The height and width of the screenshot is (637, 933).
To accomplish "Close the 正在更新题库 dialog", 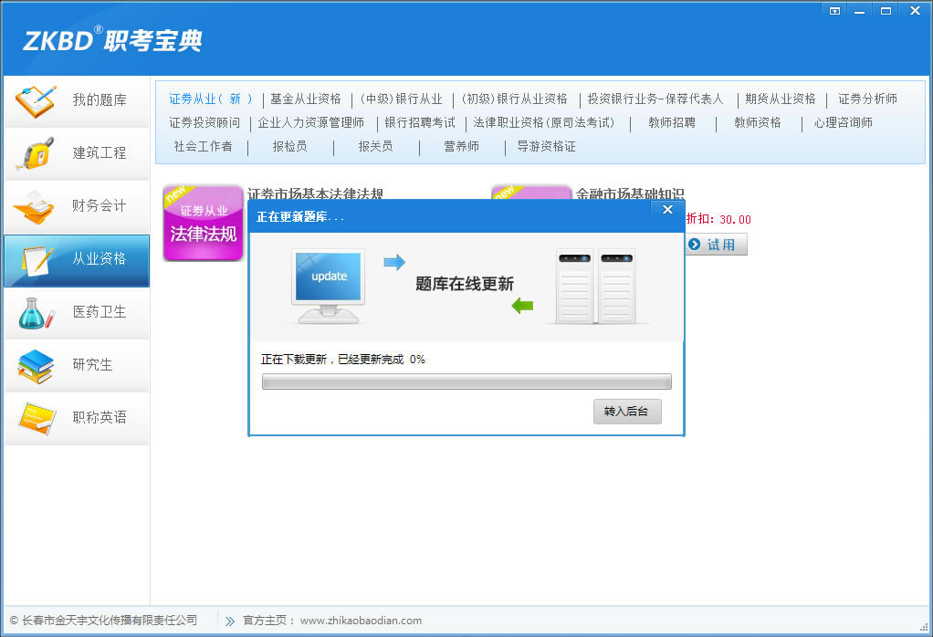I will 667,209.
